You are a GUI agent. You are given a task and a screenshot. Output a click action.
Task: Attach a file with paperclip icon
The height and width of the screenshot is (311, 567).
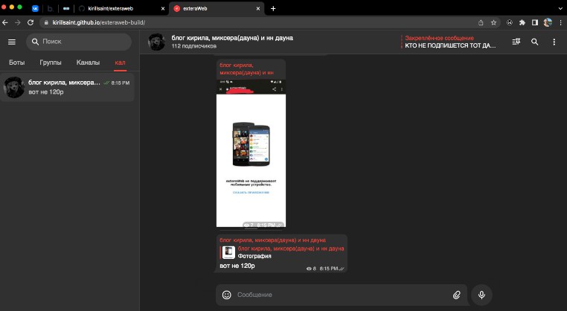456,295
